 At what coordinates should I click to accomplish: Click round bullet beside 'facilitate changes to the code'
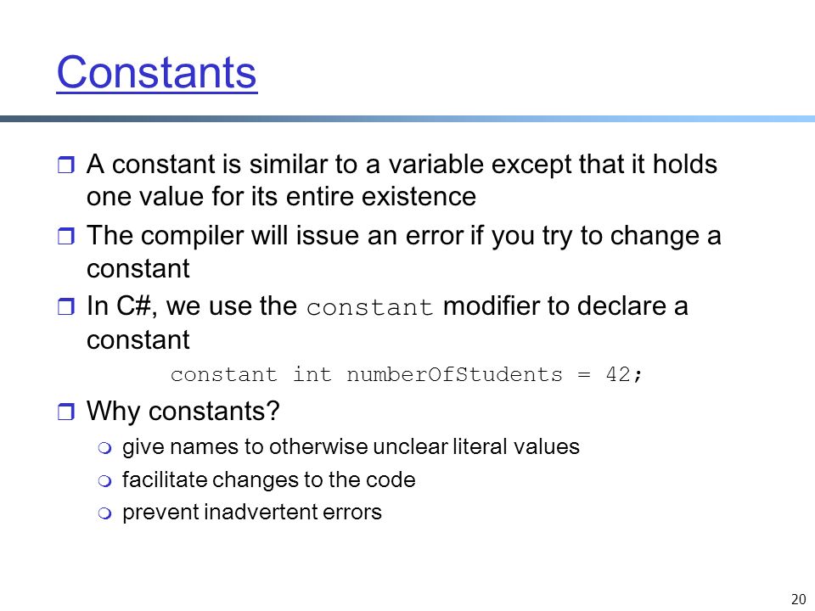(x=105, y=482)
